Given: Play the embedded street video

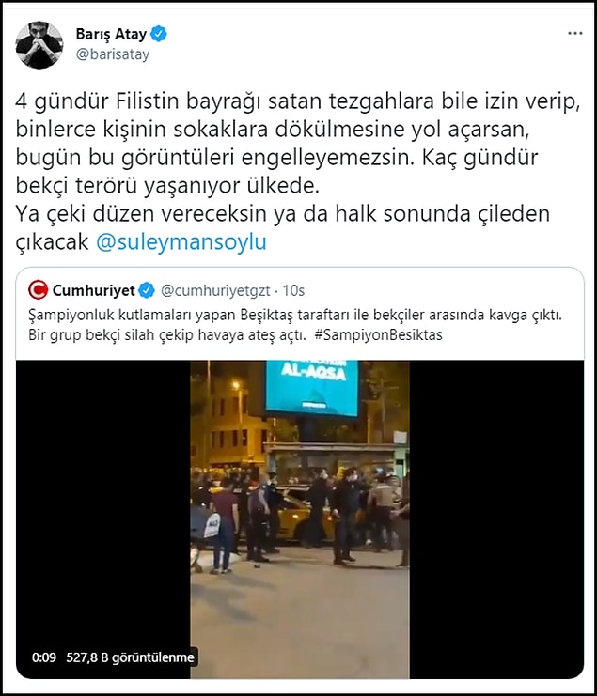Looking at the screenshot, I should coord(300,518).
